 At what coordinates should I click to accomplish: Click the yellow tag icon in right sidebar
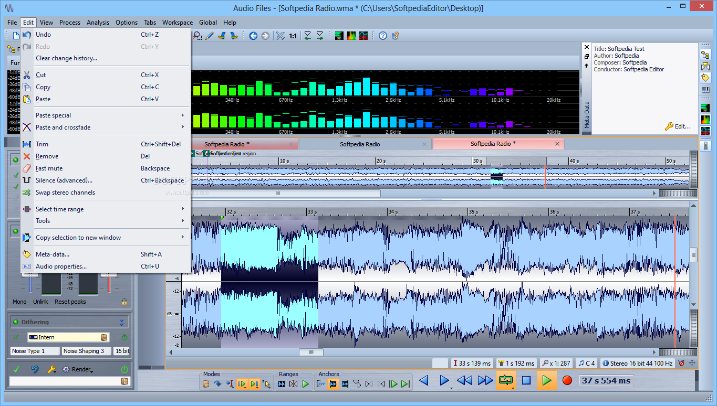pyautogui.click(x=705, y=78)
